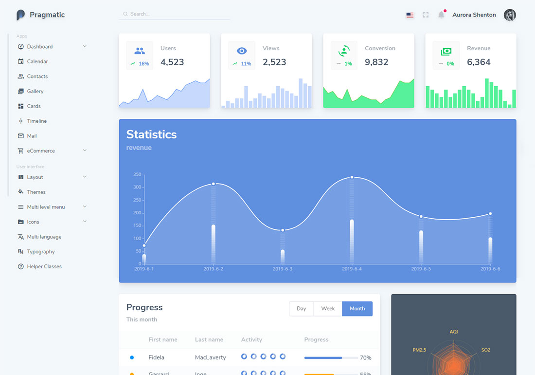Click the search magnifier icon

[125, 14]
